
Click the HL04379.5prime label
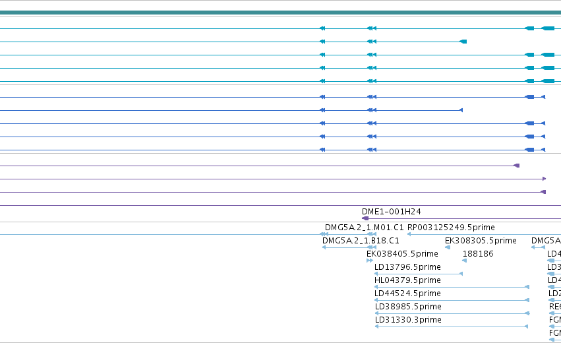(407, 280)
